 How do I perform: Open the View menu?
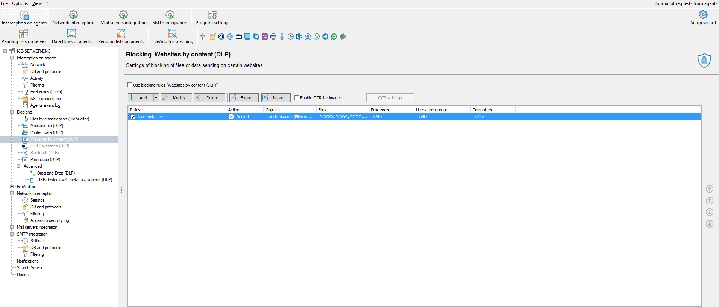click(x=37, y=3)
